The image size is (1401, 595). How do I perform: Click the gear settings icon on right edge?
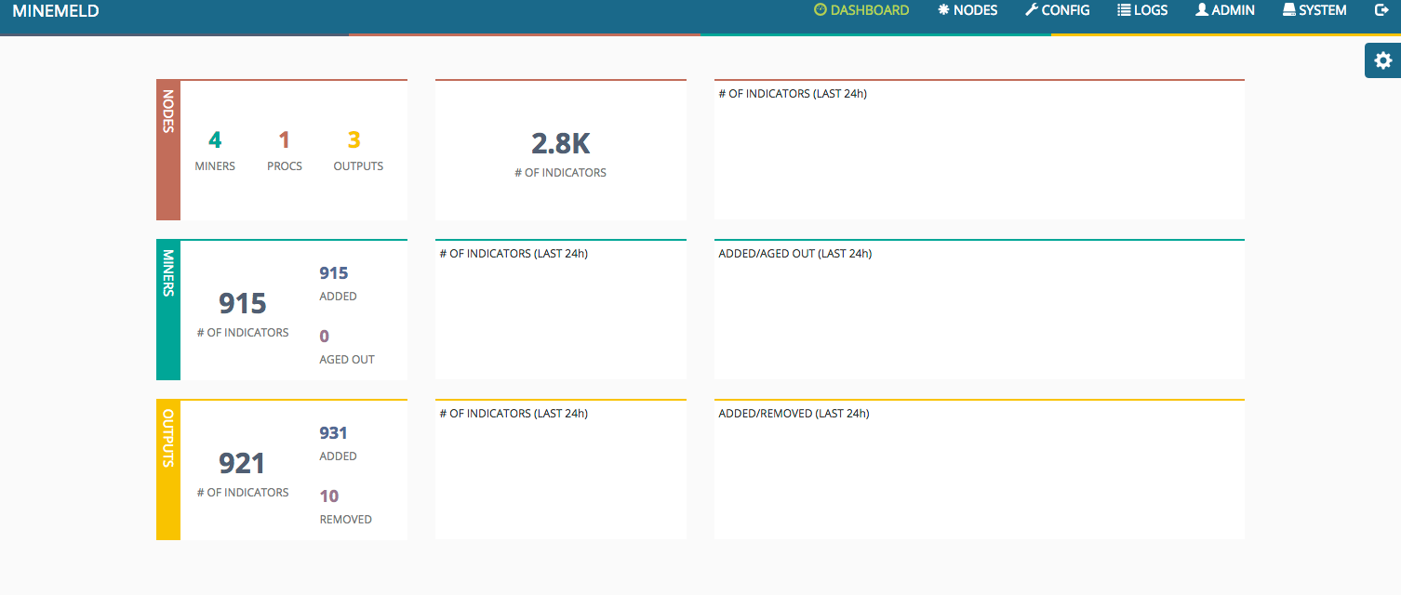click(1382, 60)
